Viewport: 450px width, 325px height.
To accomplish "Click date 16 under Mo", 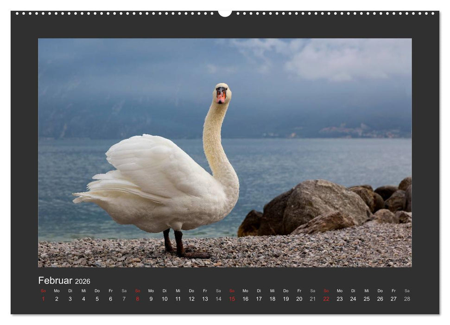I will pos(245,299).
